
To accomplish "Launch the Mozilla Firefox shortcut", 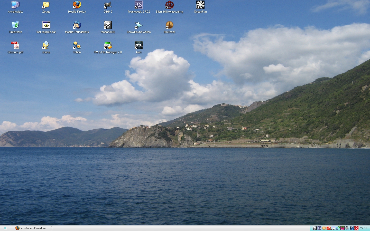I will tap(77, 5).
